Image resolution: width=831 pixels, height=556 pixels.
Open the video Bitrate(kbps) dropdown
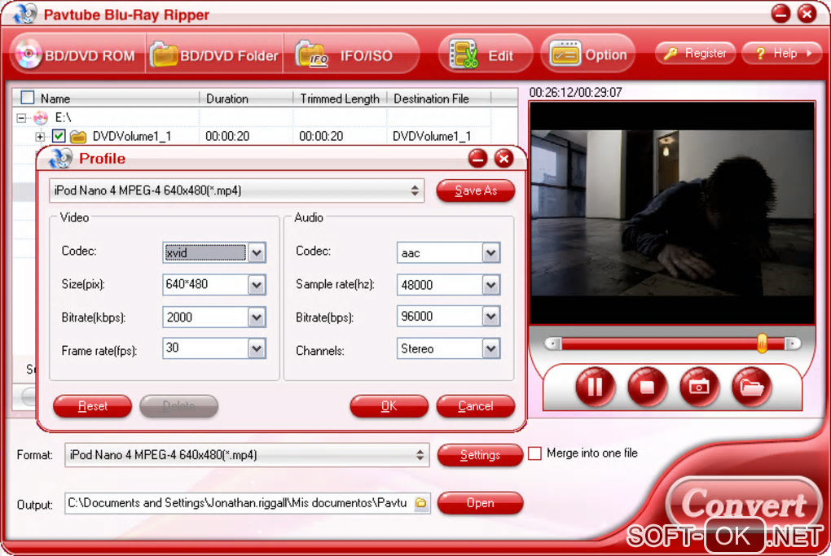pos(257,317)
